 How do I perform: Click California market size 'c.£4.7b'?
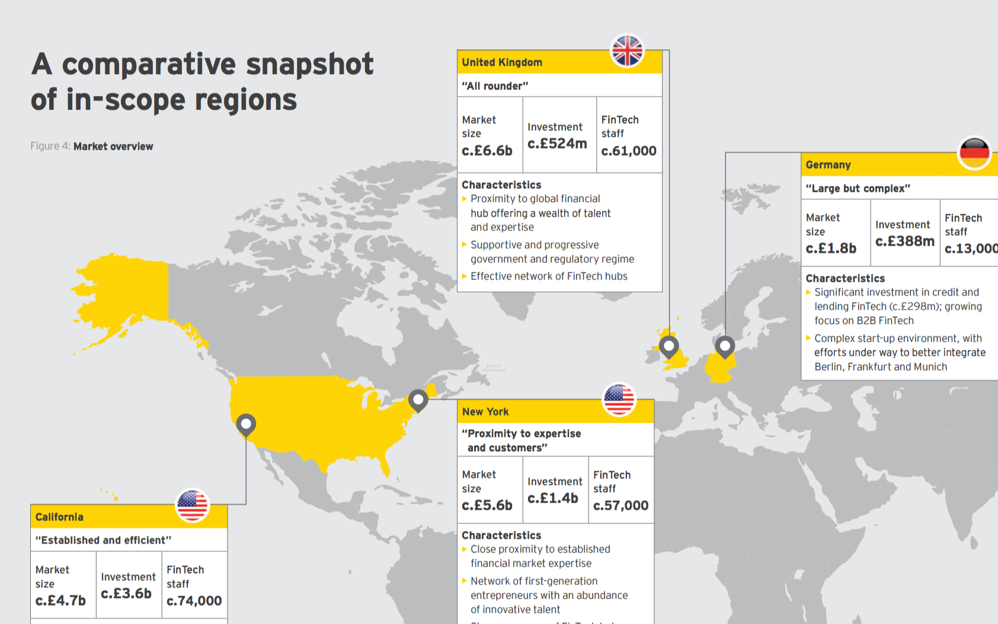point(60,601)
